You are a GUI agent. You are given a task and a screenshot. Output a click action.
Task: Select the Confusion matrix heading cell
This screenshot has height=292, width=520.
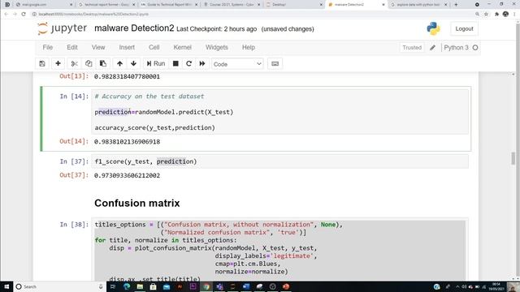pos(137,203)
